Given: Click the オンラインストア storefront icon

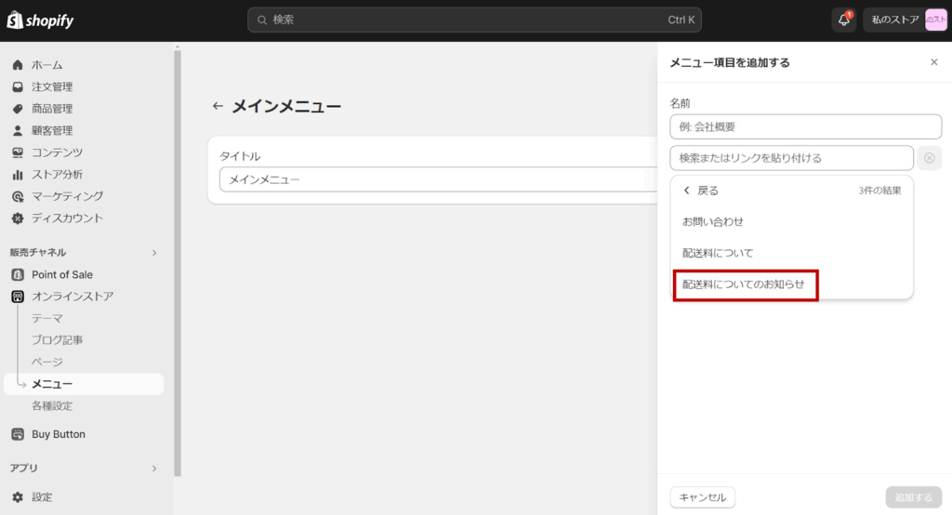Looking at the screenshot, I should click(18, 297).
